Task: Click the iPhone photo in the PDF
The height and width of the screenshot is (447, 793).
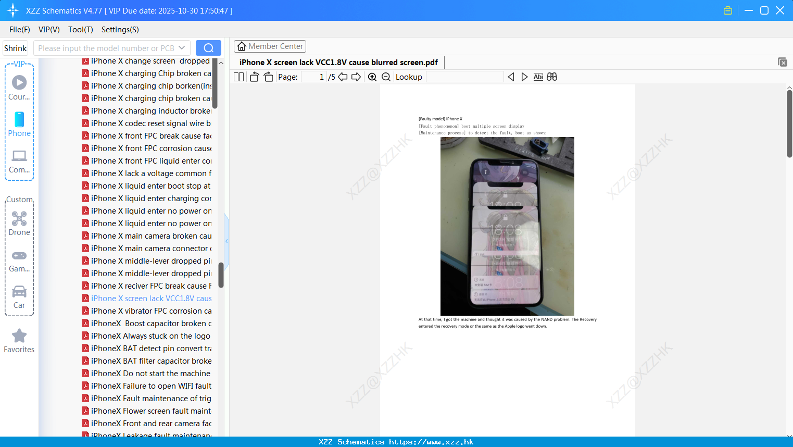Action: point(507,226)
